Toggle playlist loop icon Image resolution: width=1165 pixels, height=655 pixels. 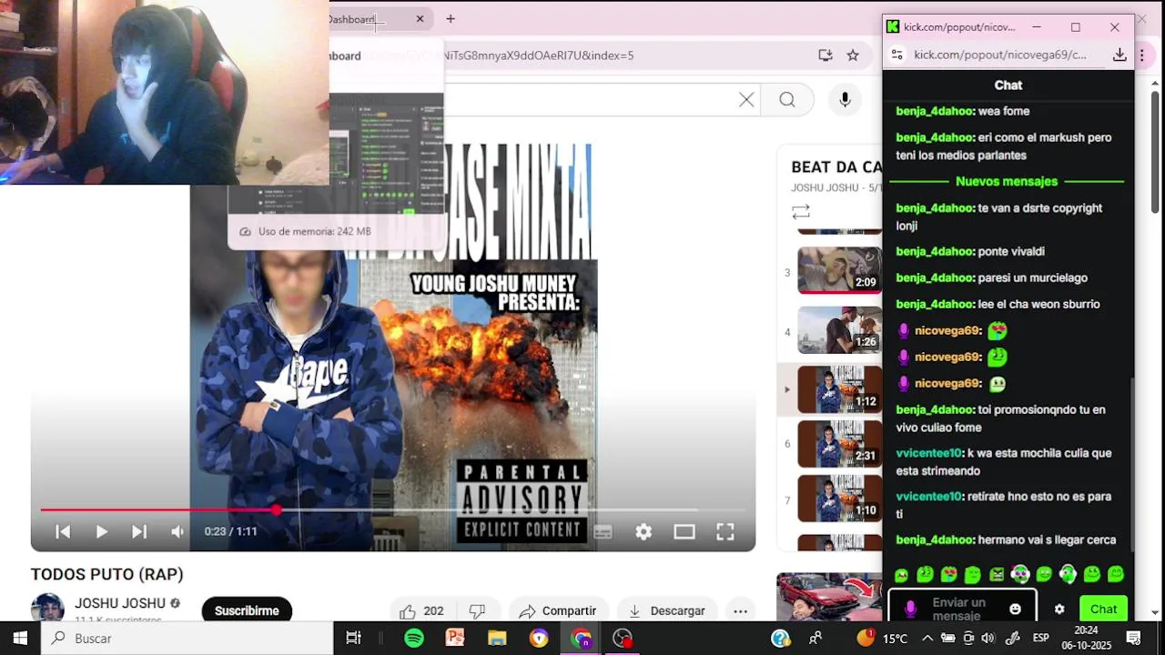pos(801,212)
